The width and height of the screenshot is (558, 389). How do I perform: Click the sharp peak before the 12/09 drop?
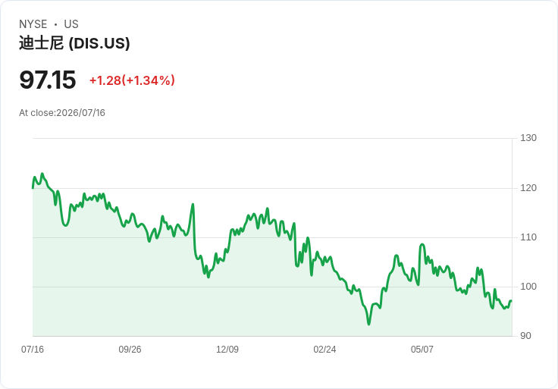coord(193,204)
